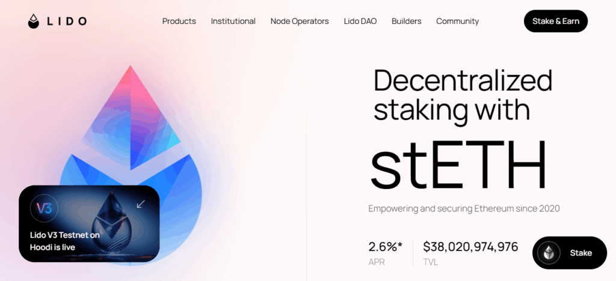Click the circular V3 badge icon

click(44, 208)
